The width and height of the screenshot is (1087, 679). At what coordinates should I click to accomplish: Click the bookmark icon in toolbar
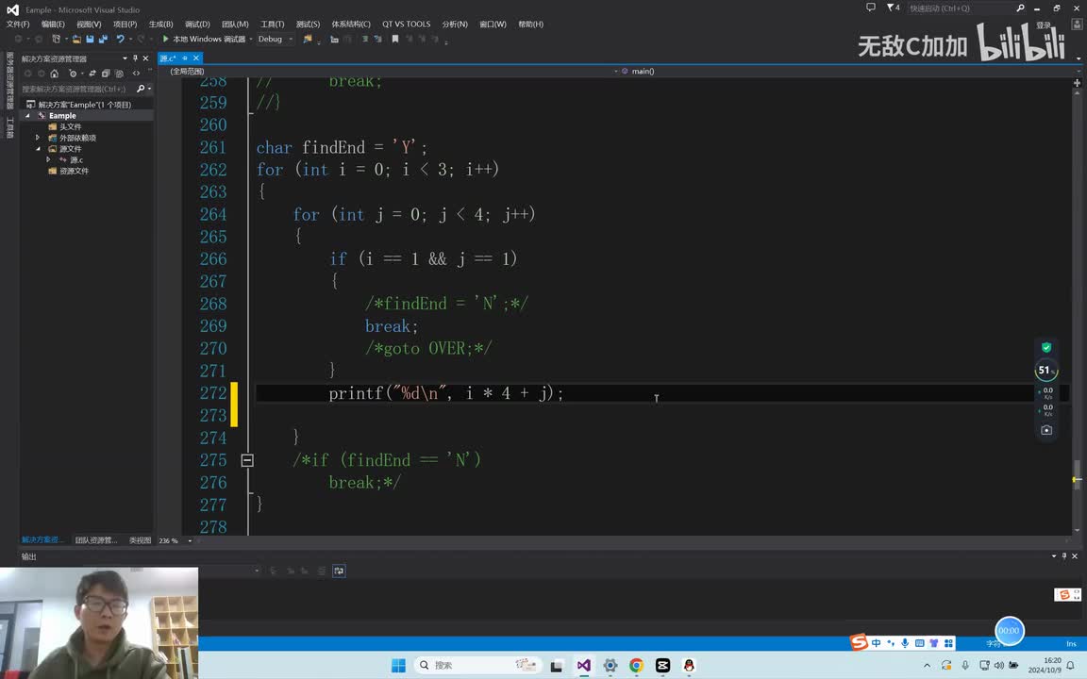coord(395,39)
